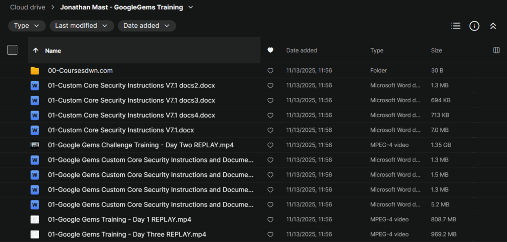Tick the select-all checkbox
The image size is (507, 242).
pos(12,50)
